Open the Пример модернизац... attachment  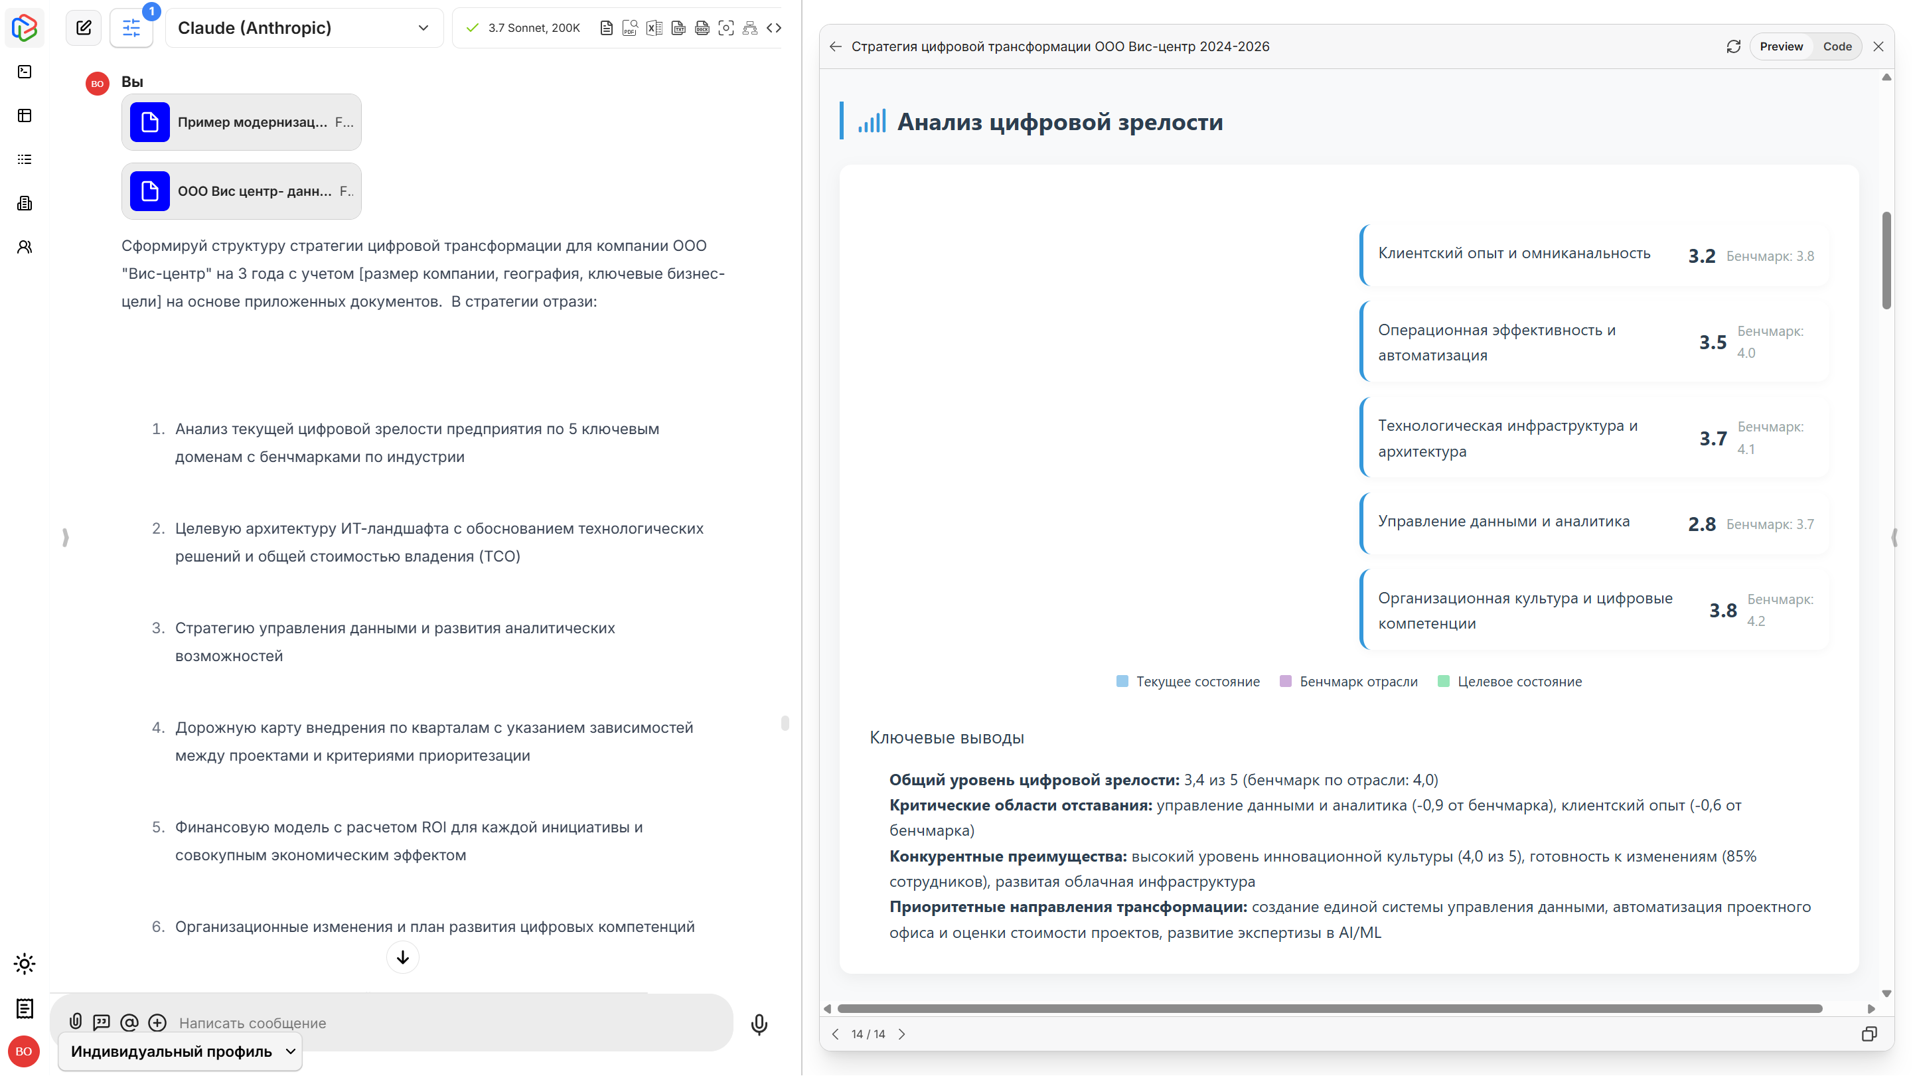click(242, 121)
